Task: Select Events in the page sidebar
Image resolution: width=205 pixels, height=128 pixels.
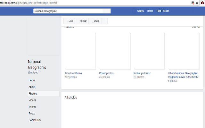Action: [x=32, y=107]
